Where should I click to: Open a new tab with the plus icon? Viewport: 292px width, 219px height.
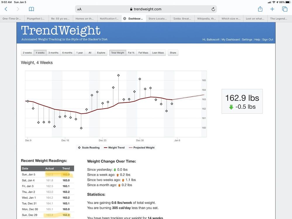click(x=272, y=9)
